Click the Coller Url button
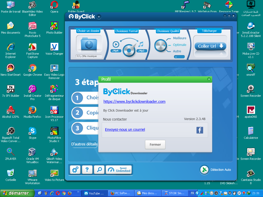This screenshot has height=197, width=263. (x=210, y=46)
